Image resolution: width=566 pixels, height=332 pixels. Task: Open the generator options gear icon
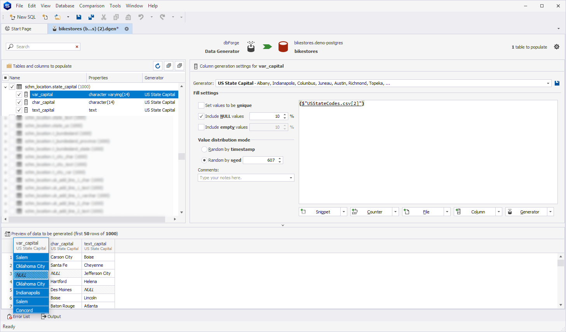[x=557, y=47]
